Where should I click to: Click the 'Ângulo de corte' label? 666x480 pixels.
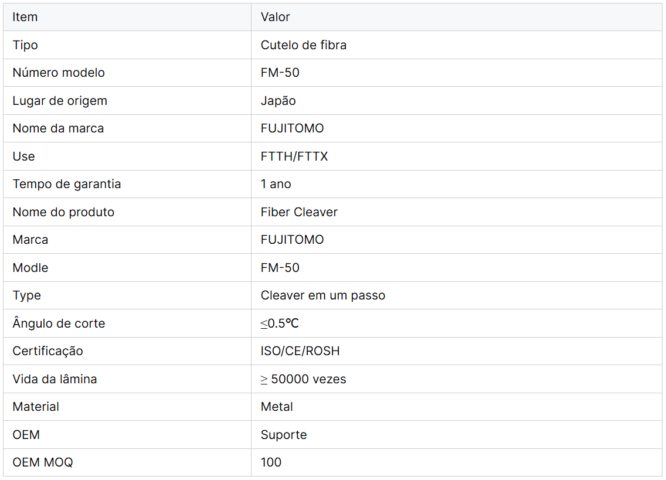point(59,324)
